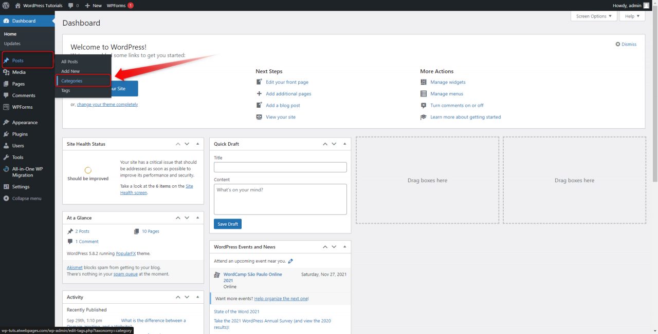The height and width of the screenshot is (334, 658).
Task: Open the Screen Options dropdown
Action: (594, 16)
